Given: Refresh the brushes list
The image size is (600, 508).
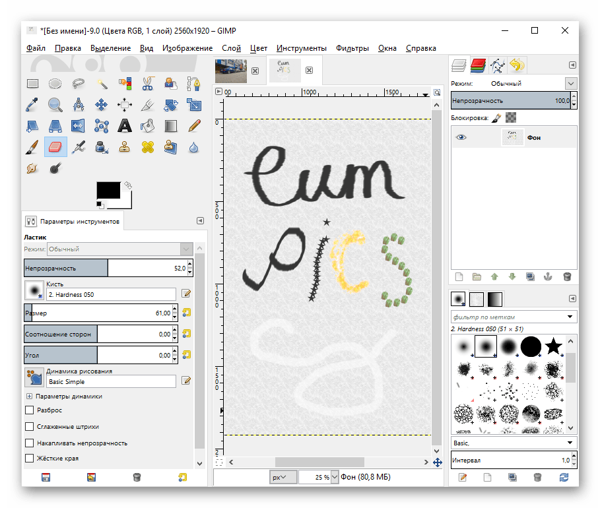Looking at the screenshot, I should [x=564, y=477].
